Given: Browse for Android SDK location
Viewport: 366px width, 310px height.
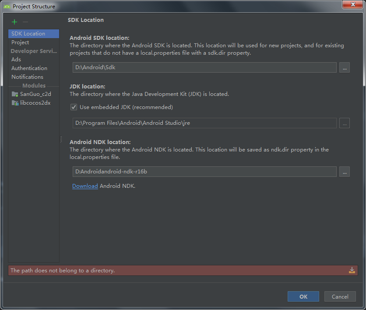Looking at the screenshot, I should 344,67.
